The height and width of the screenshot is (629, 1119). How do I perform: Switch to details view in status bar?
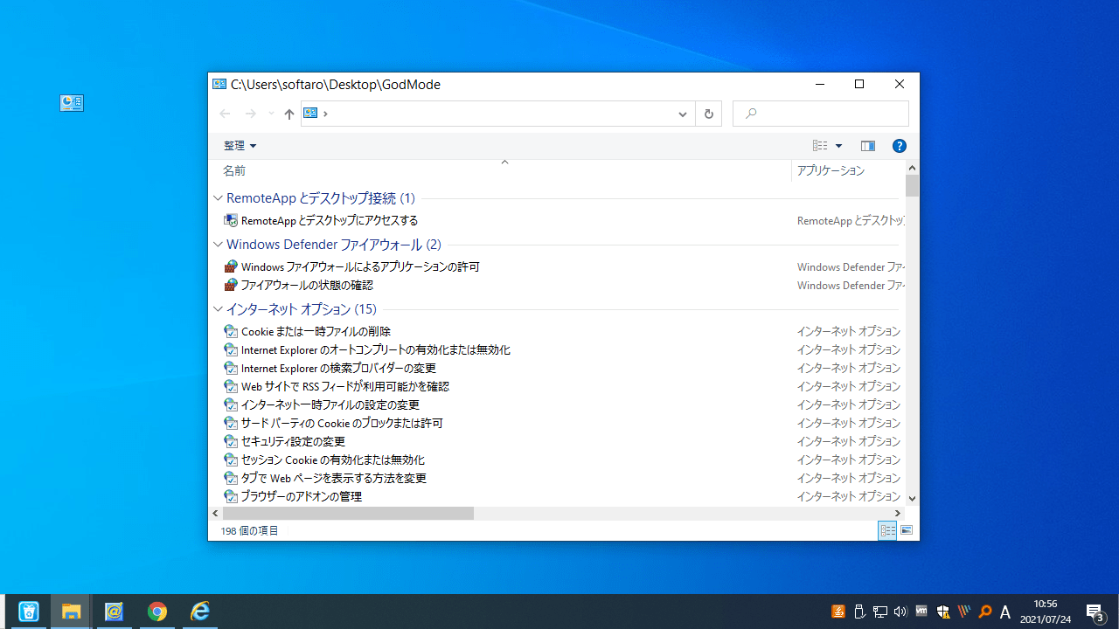pos(887,530)
